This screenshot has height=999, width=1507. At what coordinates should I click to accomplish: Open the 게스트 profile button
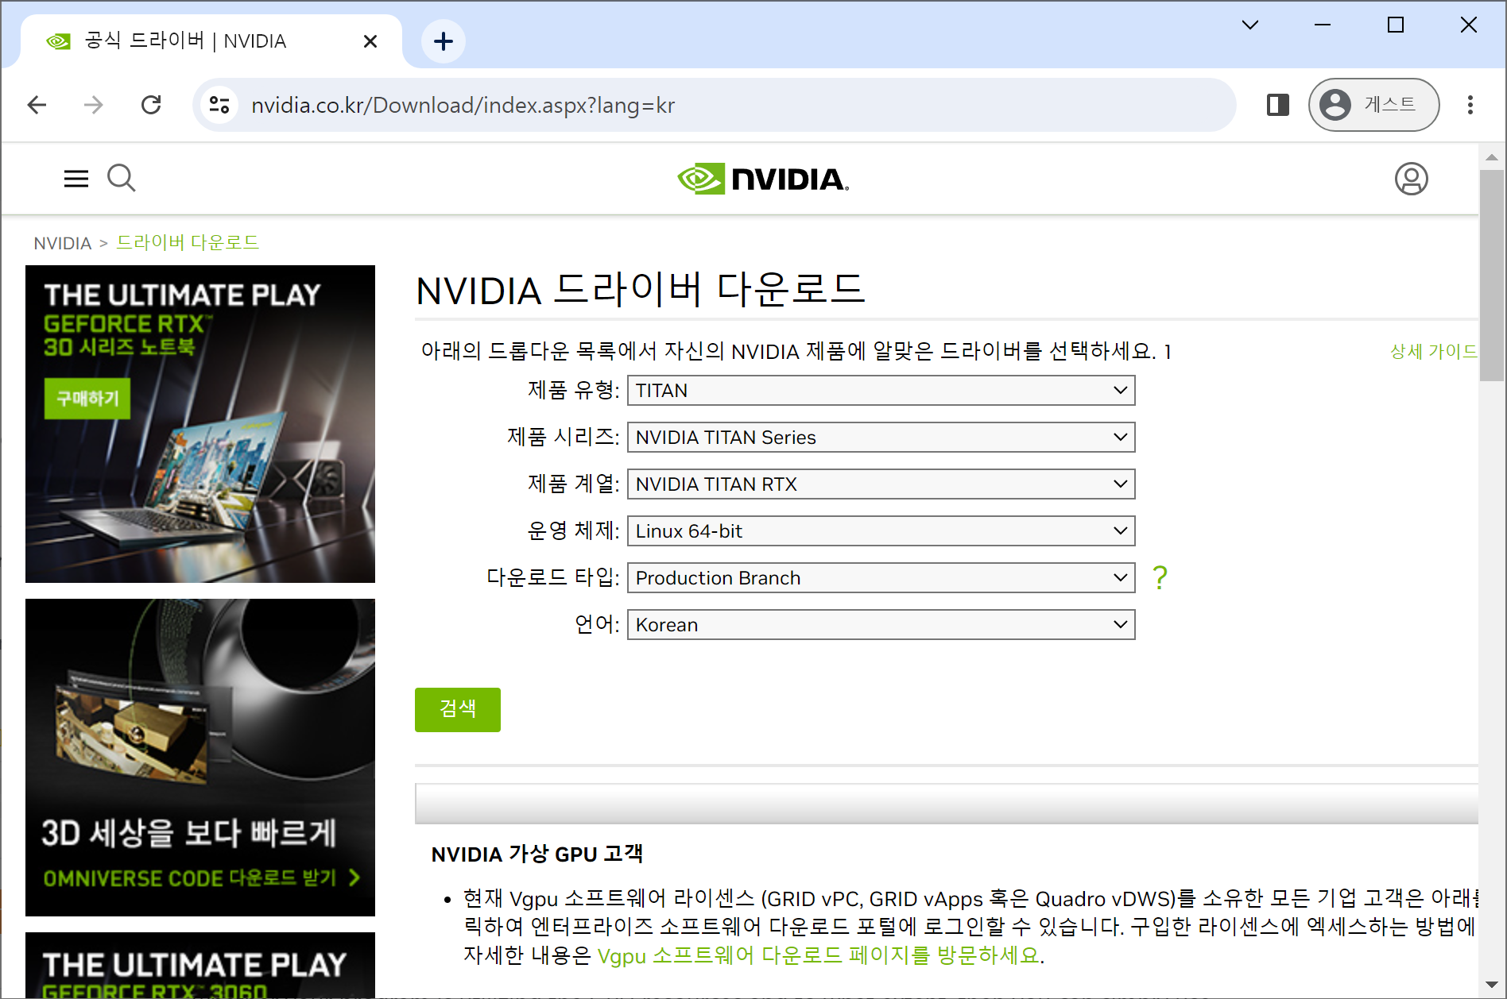pyautogui.click(x=1374, y=105)
